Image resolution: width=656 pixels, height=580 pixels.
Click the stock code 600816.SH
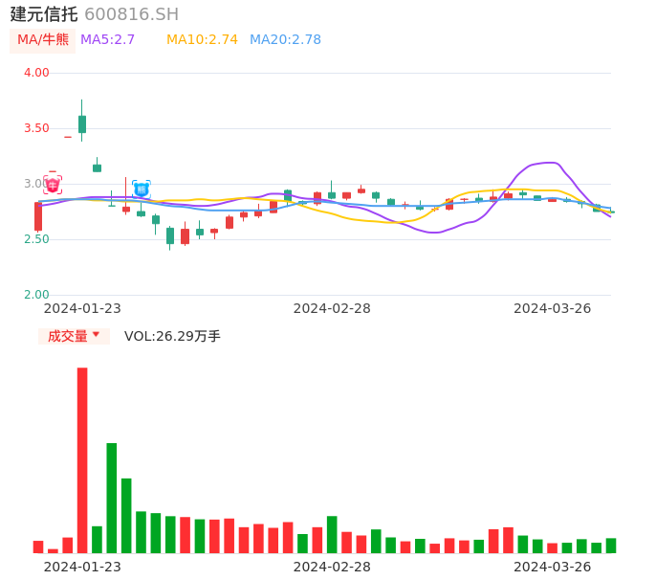pyautogui.click(x=132, y=14)
